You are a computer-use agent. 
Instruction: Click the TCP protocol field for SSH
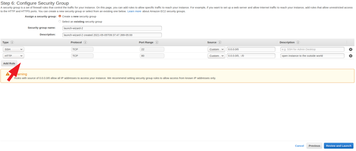(82, 49)
